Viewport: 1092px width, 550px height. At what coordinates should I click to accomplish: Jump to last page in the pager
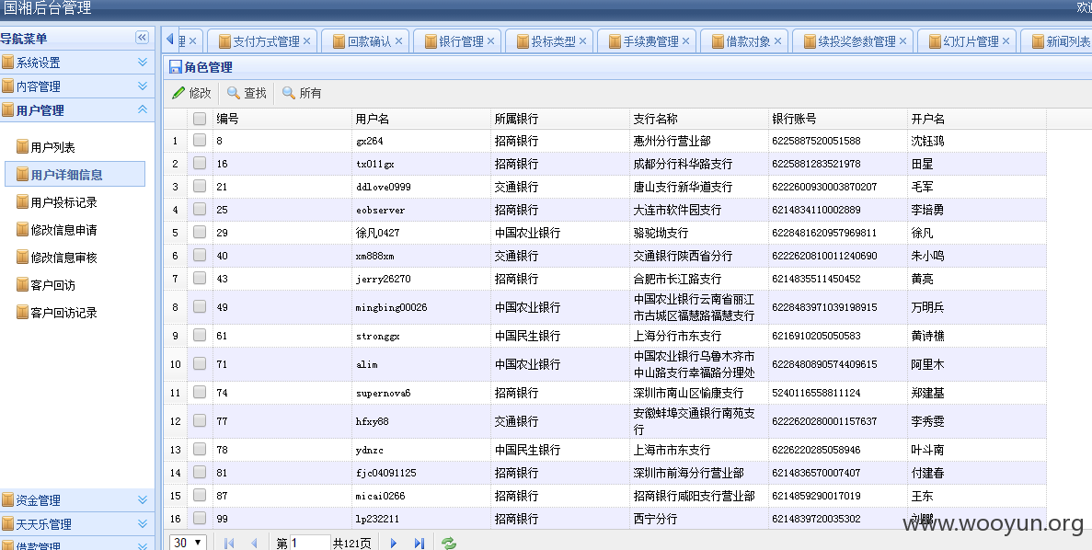click(420, 543)
